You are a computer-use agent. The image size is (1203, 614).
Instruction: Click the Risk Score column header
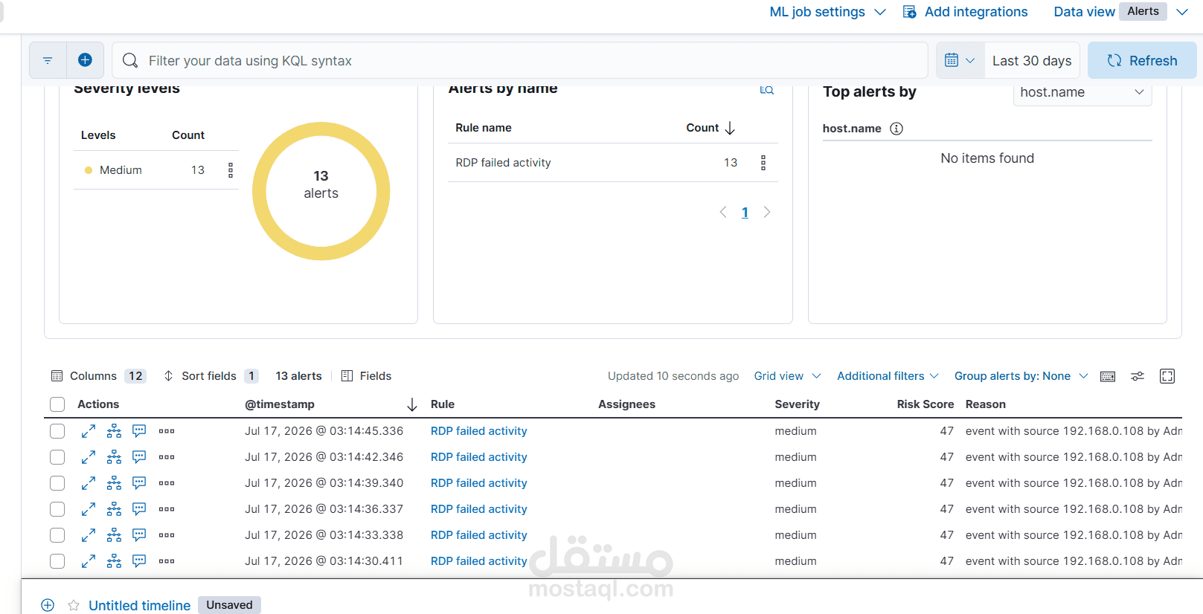click(x=925, y=404)
